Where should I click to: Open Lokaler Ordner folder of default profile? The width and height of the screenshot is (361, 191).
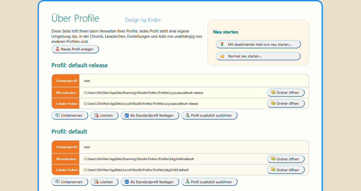pos(286,170)
